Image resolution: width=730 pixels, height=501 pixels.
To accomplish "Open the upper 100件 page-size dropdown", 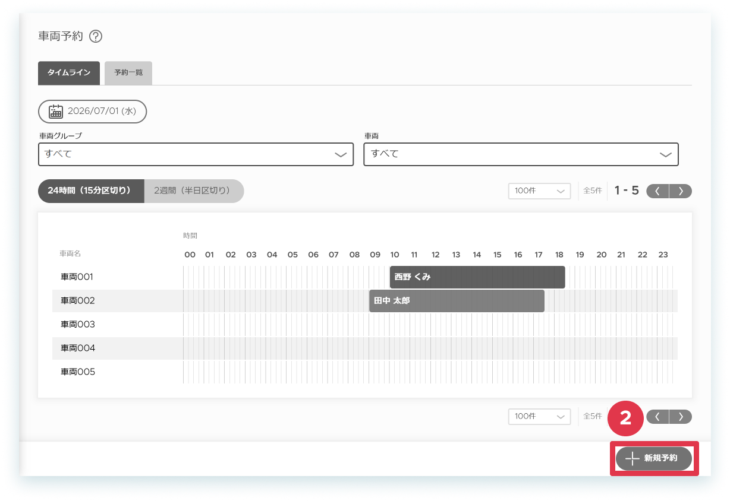I will tap(539, 191).
